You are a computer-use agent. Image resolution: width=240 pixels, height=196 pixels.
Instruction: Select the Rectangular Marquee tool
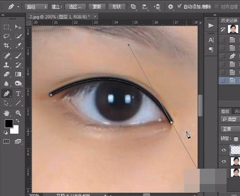6,27
